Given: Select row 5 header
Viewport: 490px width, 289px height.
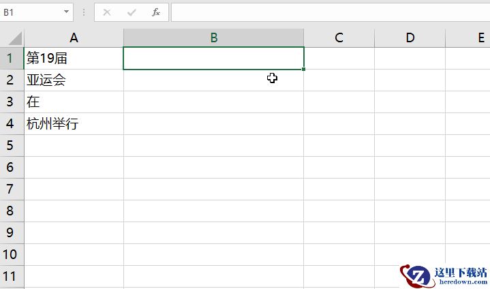Looking at the screenshot, I should coord(12,146).
